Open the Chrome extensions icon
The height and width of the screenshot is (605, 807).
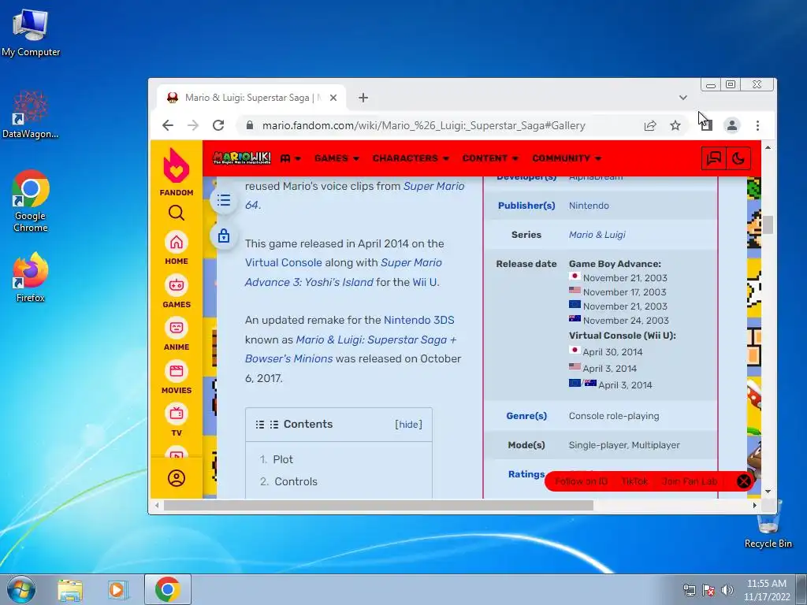coord(707,125)
